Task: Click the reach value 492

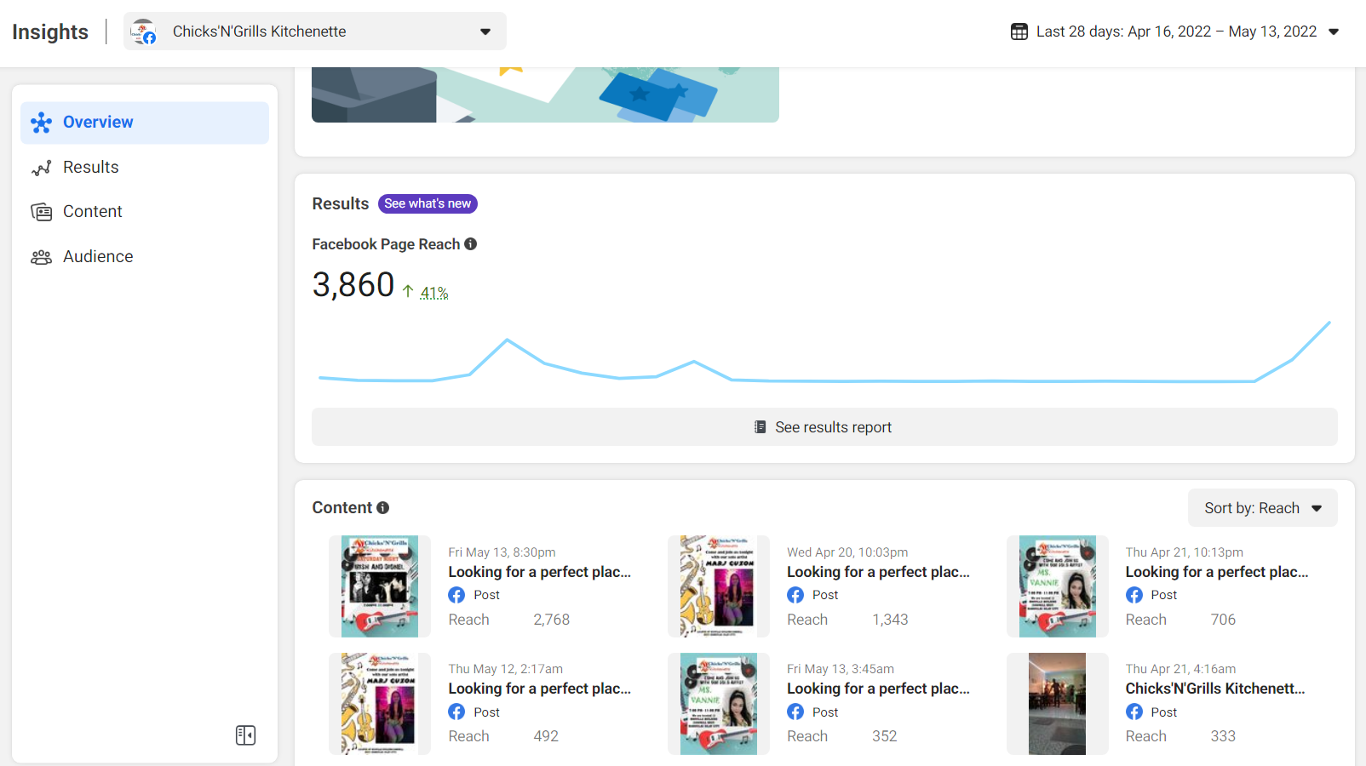Action: coord(546,737)
